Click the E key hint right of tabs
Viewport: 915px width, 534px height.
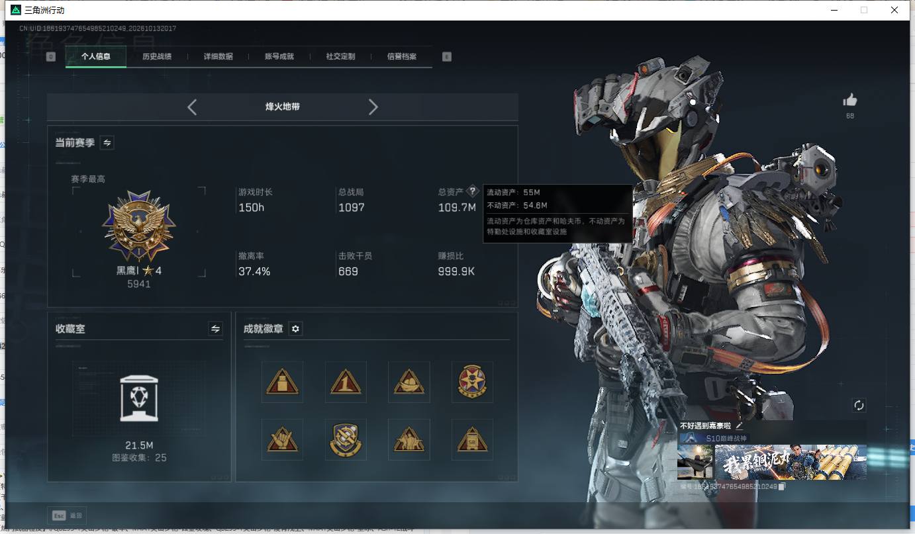pyautogui.click(x=447, y=57)
